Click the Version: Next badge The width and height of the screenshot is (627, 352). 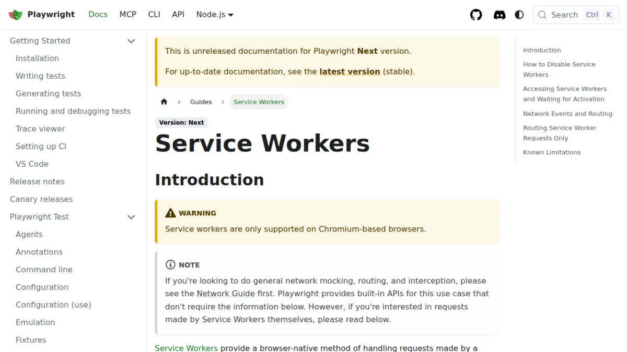181,123
